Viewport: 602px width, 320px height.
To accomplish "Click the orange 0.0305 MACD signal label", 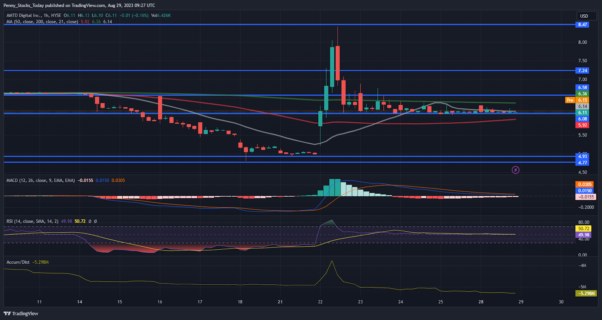I will pyautogui.click(x=585, y=184).
